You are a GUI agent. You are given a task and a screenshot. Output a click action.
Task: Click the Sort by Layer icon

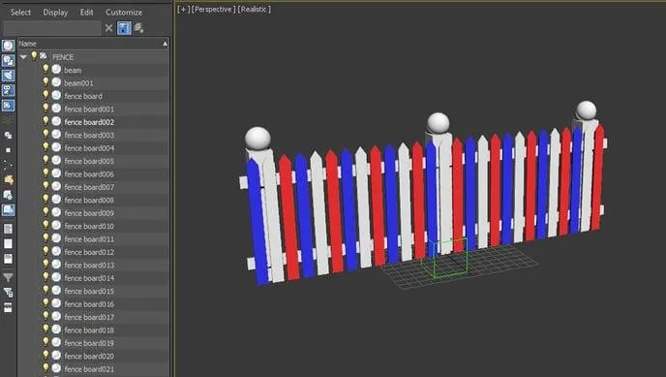point(138,28)
